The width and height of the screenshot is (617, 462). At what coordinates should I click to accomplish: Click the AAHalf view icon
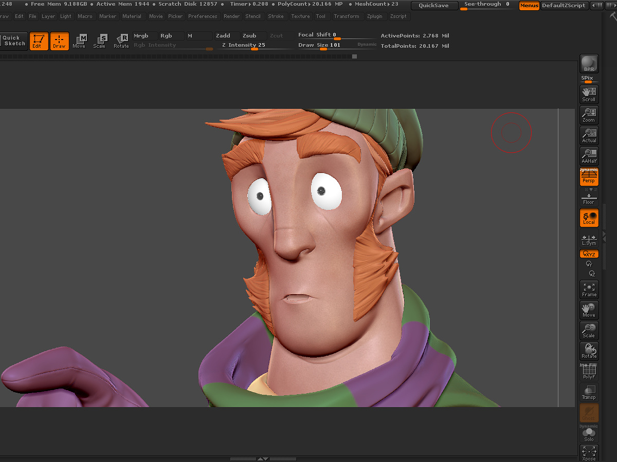coord(589,156)
